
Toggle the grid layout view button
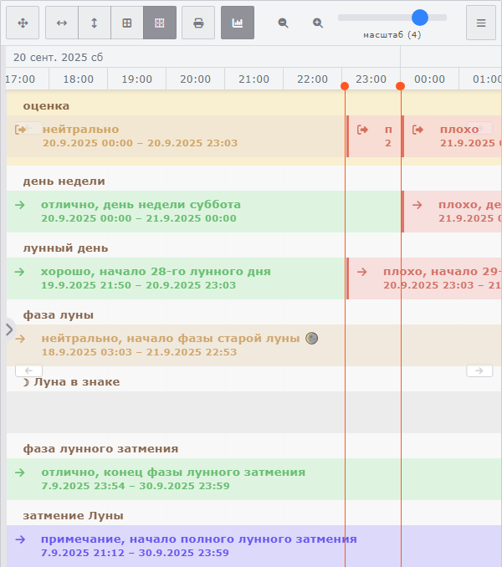127,23
